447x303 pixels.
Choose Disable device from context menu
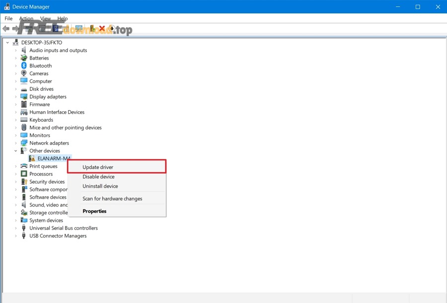click(117, 177)
